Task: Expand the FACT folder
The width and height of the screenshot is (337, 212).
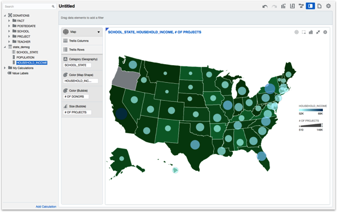Action: click(x=9, y=21)
